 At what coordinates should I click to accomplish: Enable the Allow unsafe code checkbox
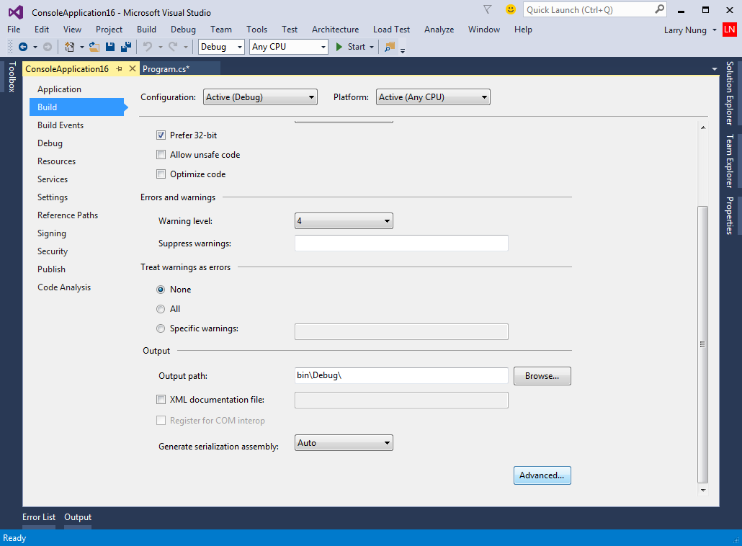(x=161, y=155)
